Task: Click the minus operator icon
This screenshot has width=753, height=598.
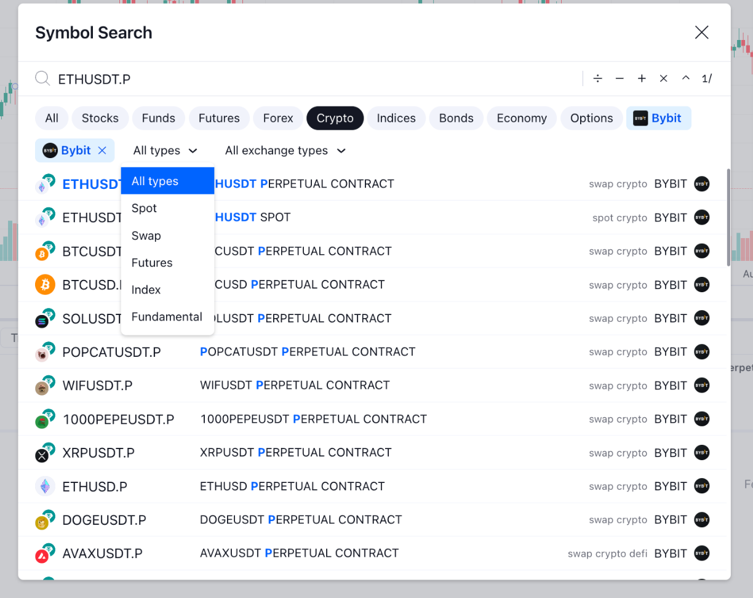Action: (620, 79)
